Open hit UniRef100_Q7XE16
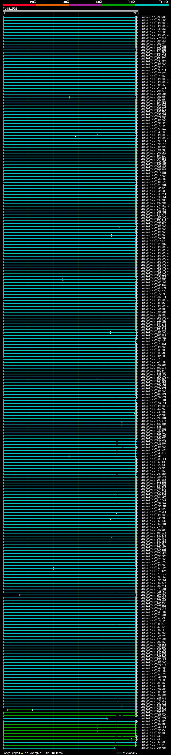This screenshot has width=171, height=755. pos(153,38)
